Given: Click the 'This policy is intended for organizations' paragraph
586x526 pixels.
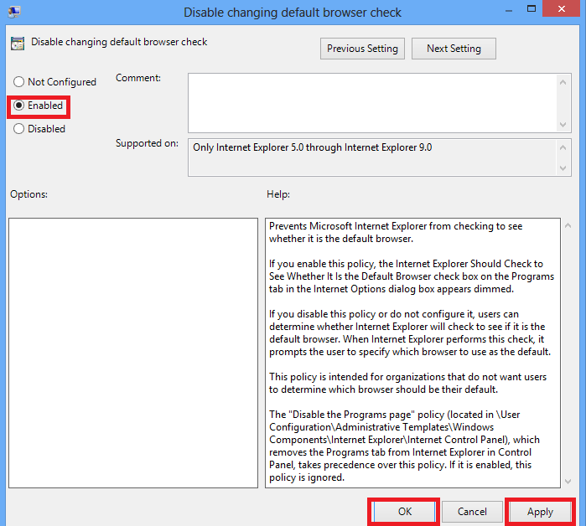Looking at the screenshot, I should coord(407,383).
